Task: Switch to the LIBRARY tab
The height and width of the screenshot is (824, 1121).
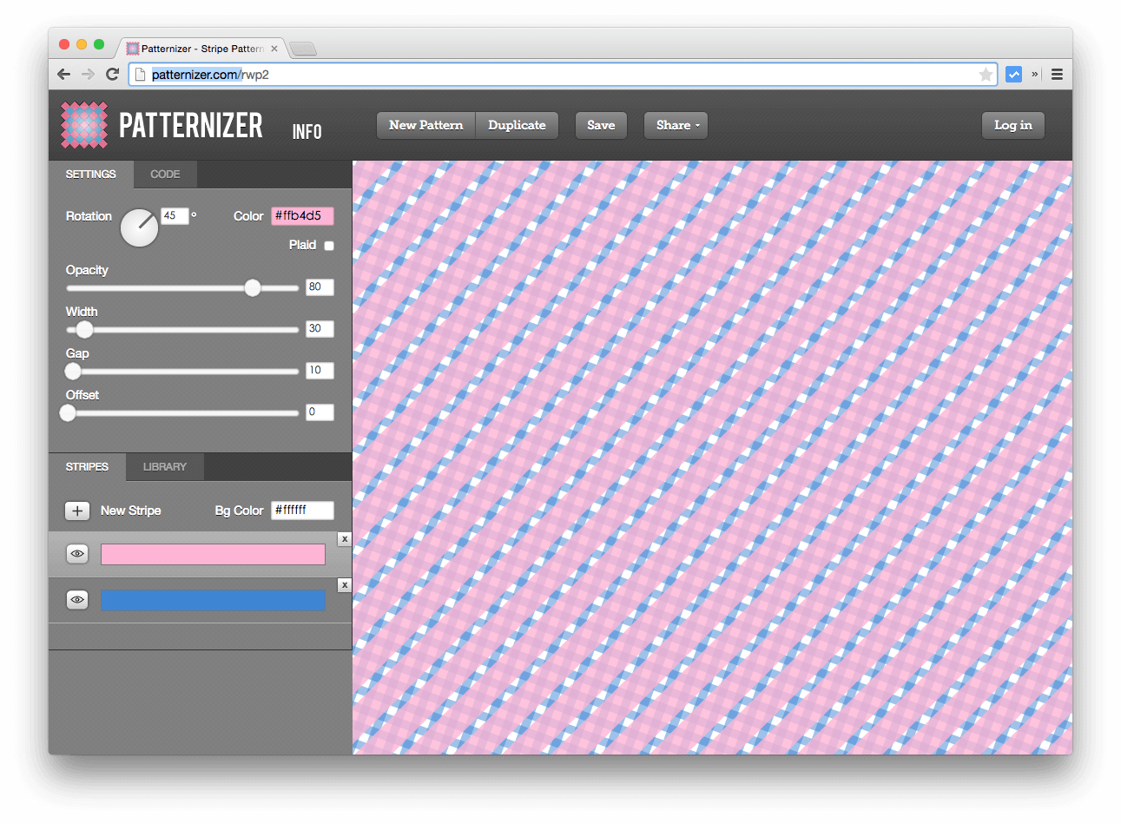Action: [165, 467]
